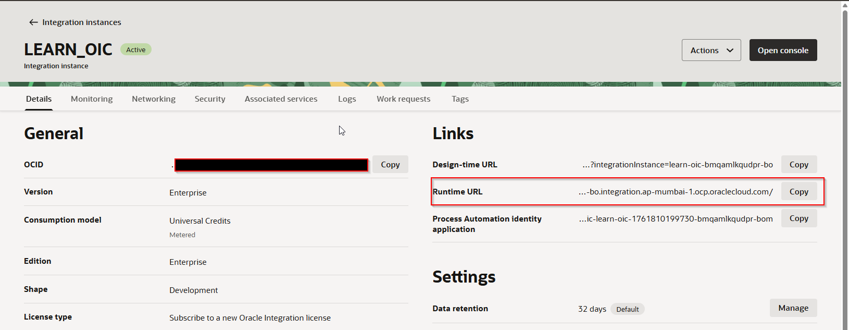Copy the OCID value
The height and width of the screenshot is (330, 849).
point(390,165)
